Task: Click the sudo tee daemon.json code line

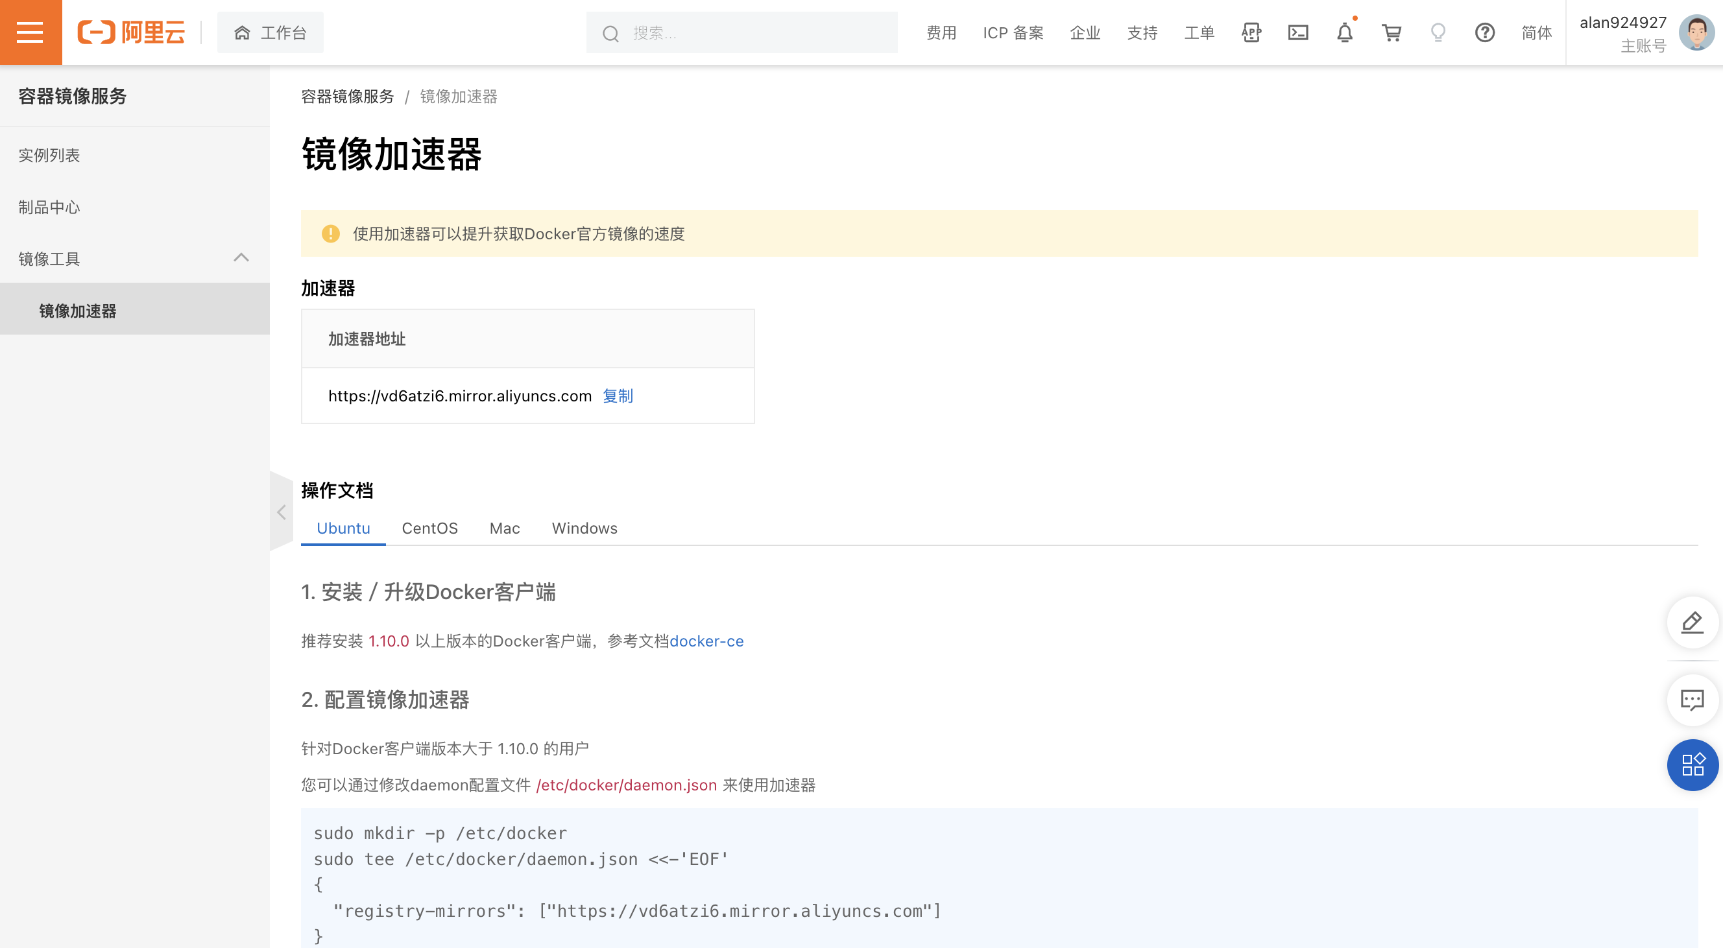Action: click(521, 859)
